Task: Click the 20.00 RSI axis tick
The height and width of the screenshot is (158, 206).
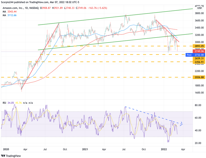Action: (198, 143)
